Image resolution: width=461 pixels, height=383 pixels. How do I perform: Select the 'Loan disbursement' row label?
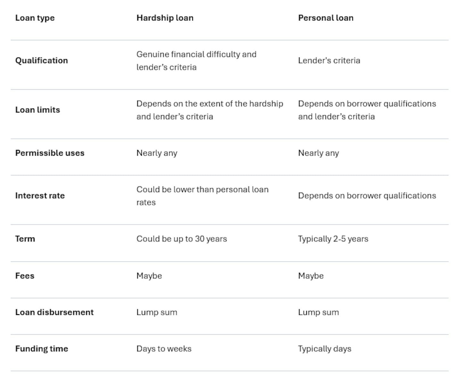(x=54, y=312)
